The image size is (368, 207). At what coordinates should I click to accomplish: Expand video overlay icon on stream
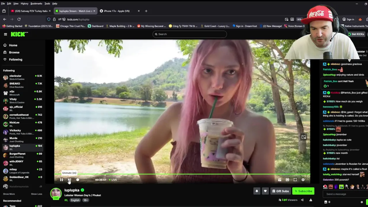(304, 137)
